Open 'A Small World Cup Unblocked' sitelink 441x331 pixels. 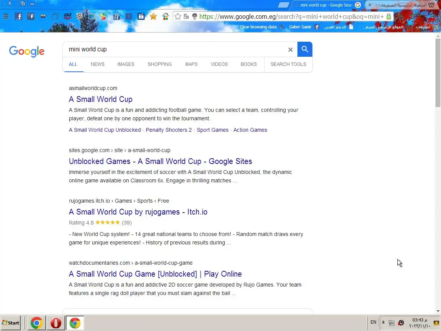point(105,130)
